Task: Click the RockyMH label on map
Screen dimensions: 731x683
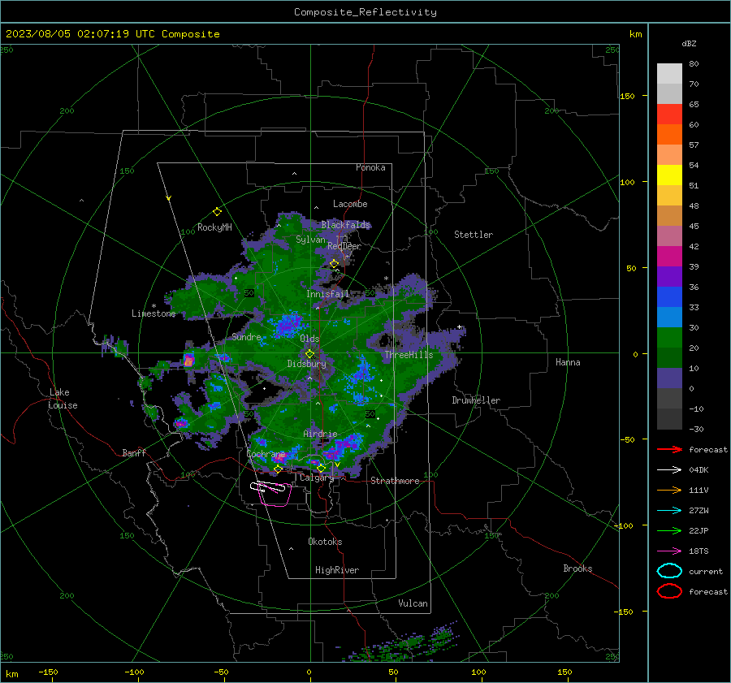Action: (214, 227)
